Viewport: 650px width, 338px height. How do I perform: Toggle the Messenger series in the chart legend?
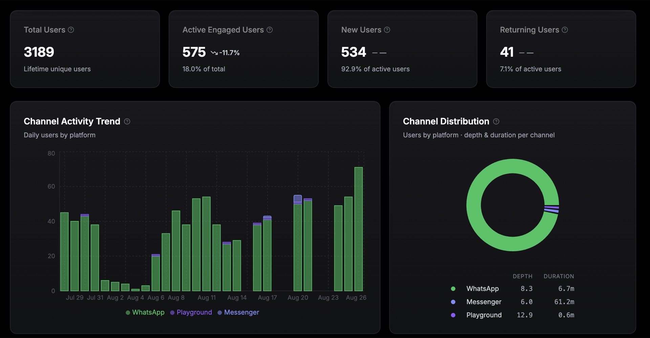pos(238,312)
